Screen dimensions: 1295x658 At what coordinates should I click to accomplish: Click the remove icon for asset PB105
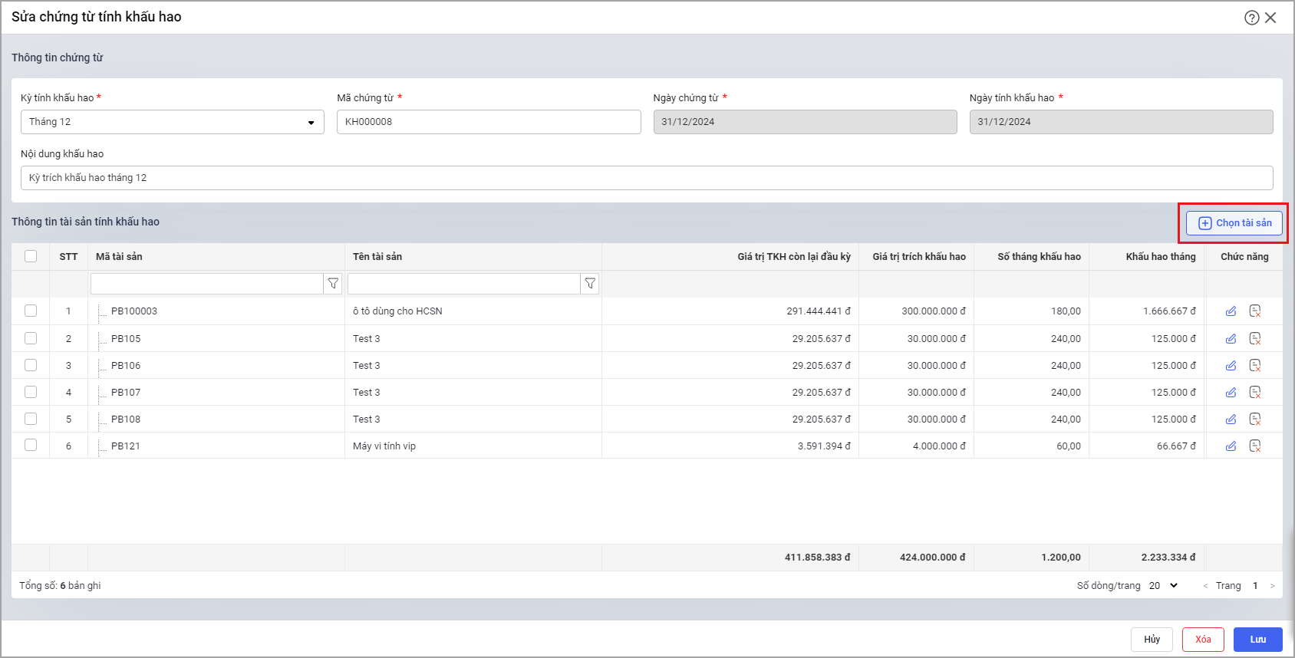point(1255,338)
